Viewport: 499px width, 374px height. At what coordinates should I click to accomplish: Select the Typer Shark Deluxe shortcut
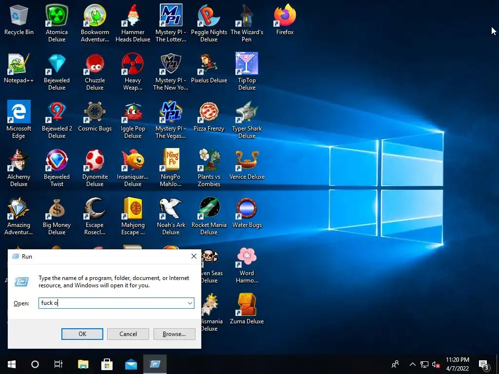click(x=247, y=120)
